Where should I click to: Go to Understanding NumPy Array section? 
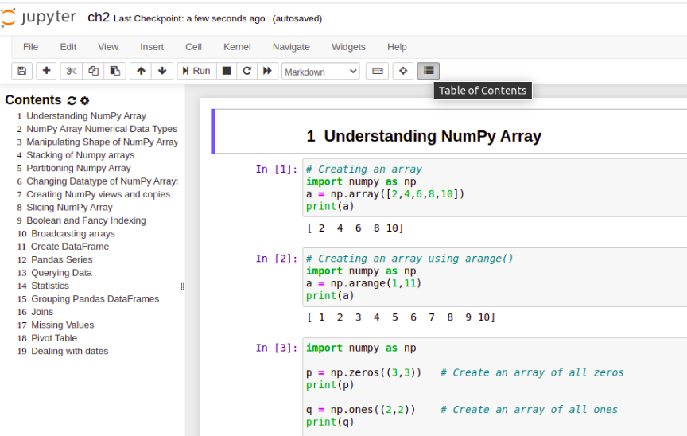pyautogui.click(x=87, y=115)
